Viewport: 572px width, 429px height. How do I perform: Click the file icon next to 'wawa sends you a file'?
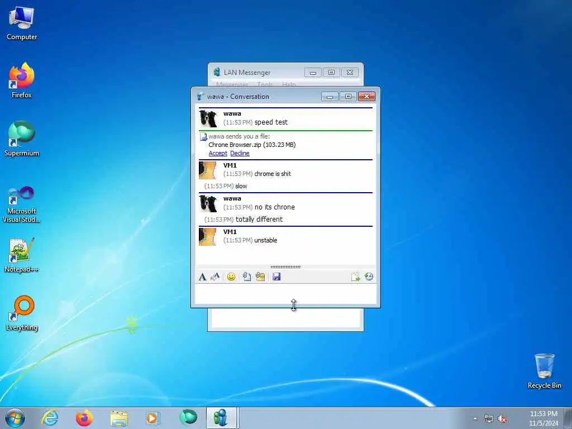pos(203,137)
